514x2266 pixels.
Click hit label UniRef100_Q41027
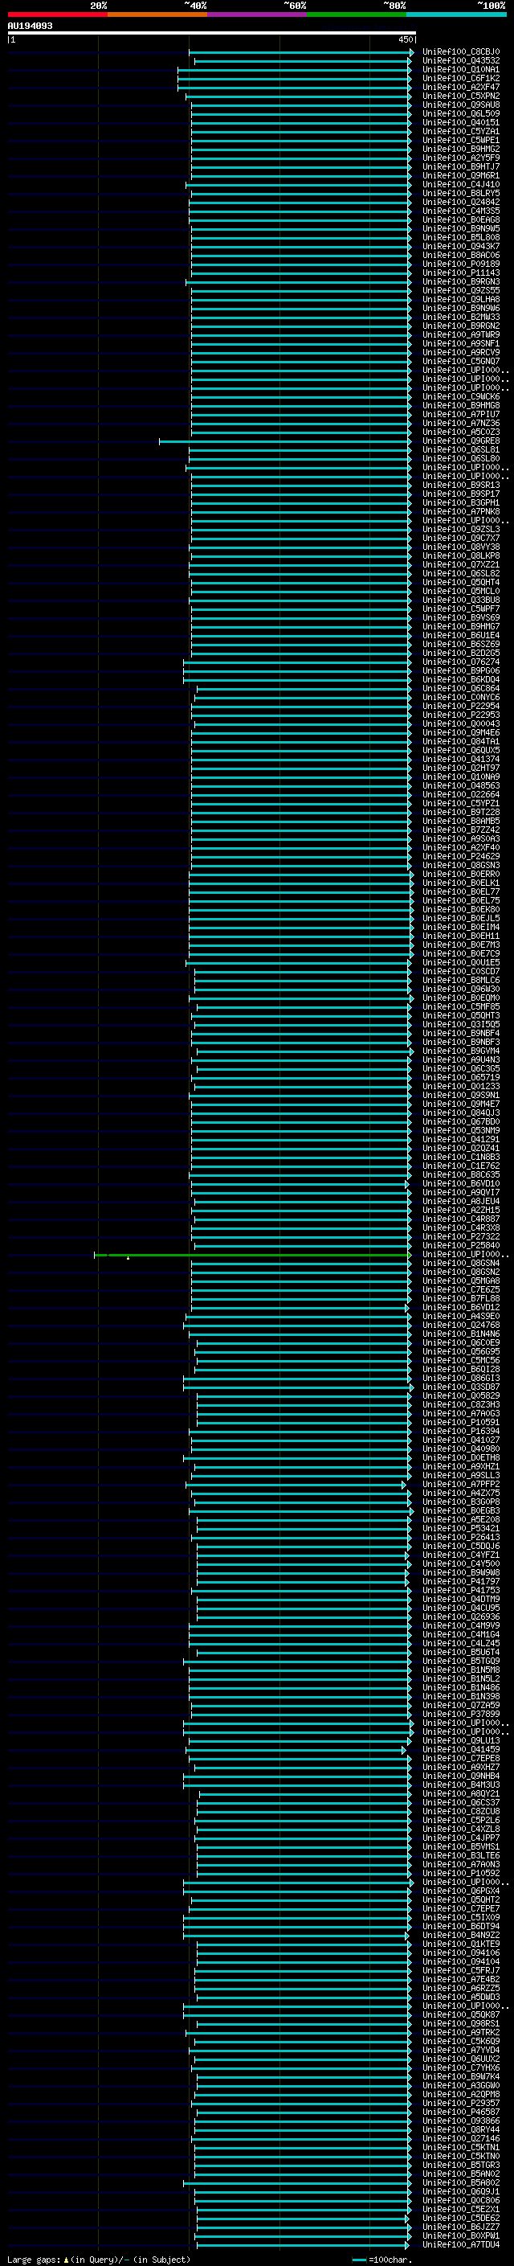coord(460,1440)
